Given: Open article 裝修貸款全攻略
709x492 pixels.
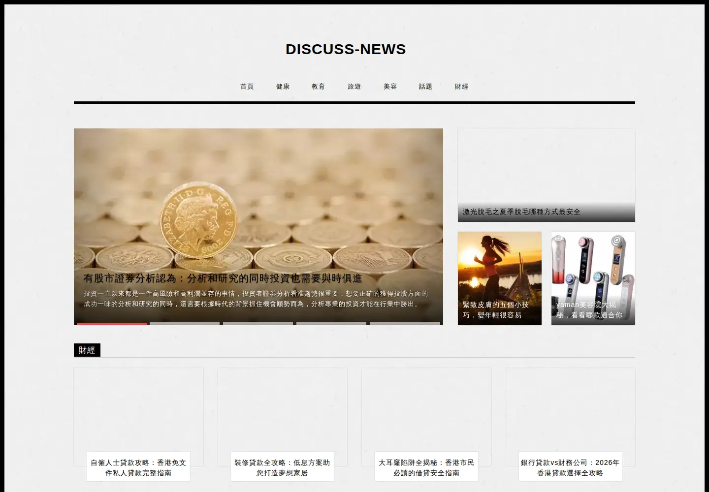Looking at the screenshot, I should tap(282, 468).
